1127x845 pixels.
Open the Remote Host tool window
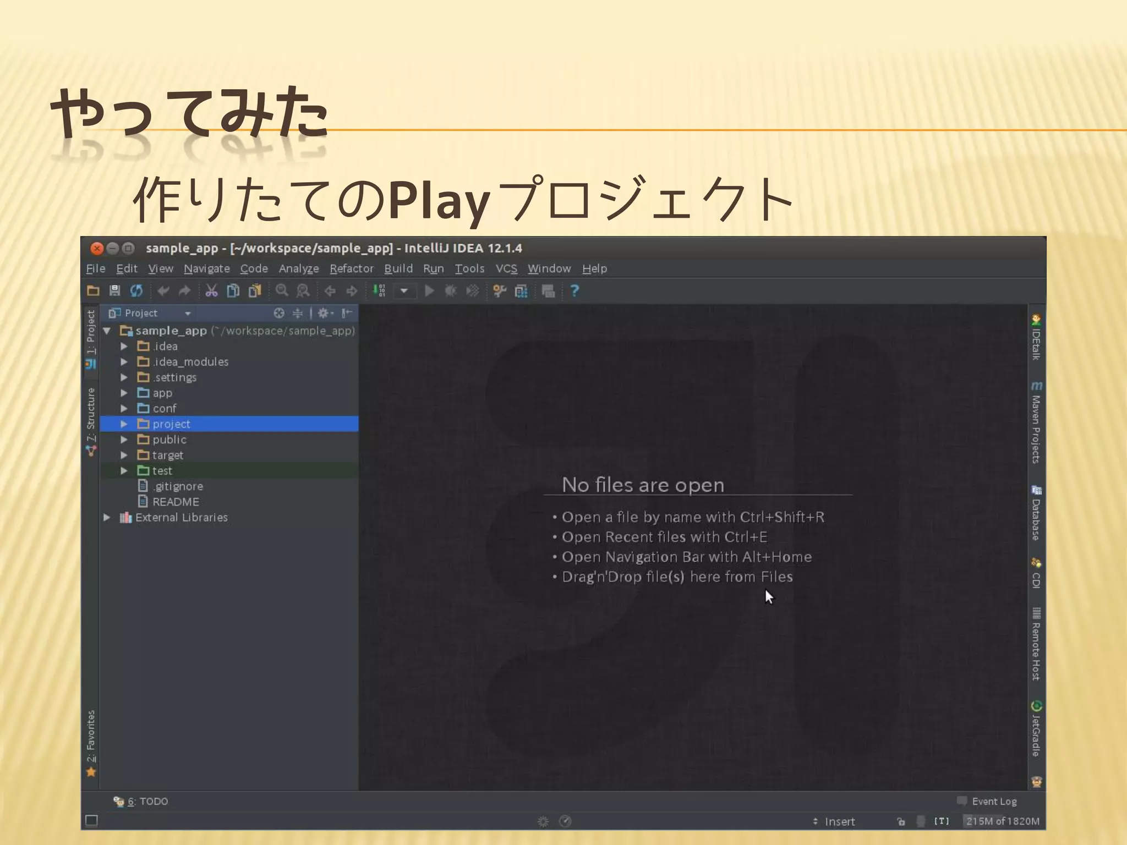1036,644
